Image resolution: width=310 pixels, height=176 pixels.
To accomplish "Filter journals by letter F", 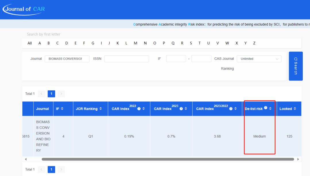I will click(x=84, y=43).
